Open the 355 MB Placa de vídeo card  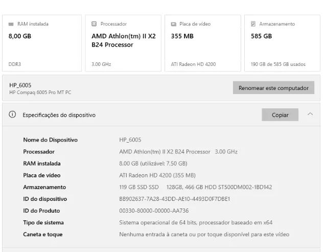[203, 43]
